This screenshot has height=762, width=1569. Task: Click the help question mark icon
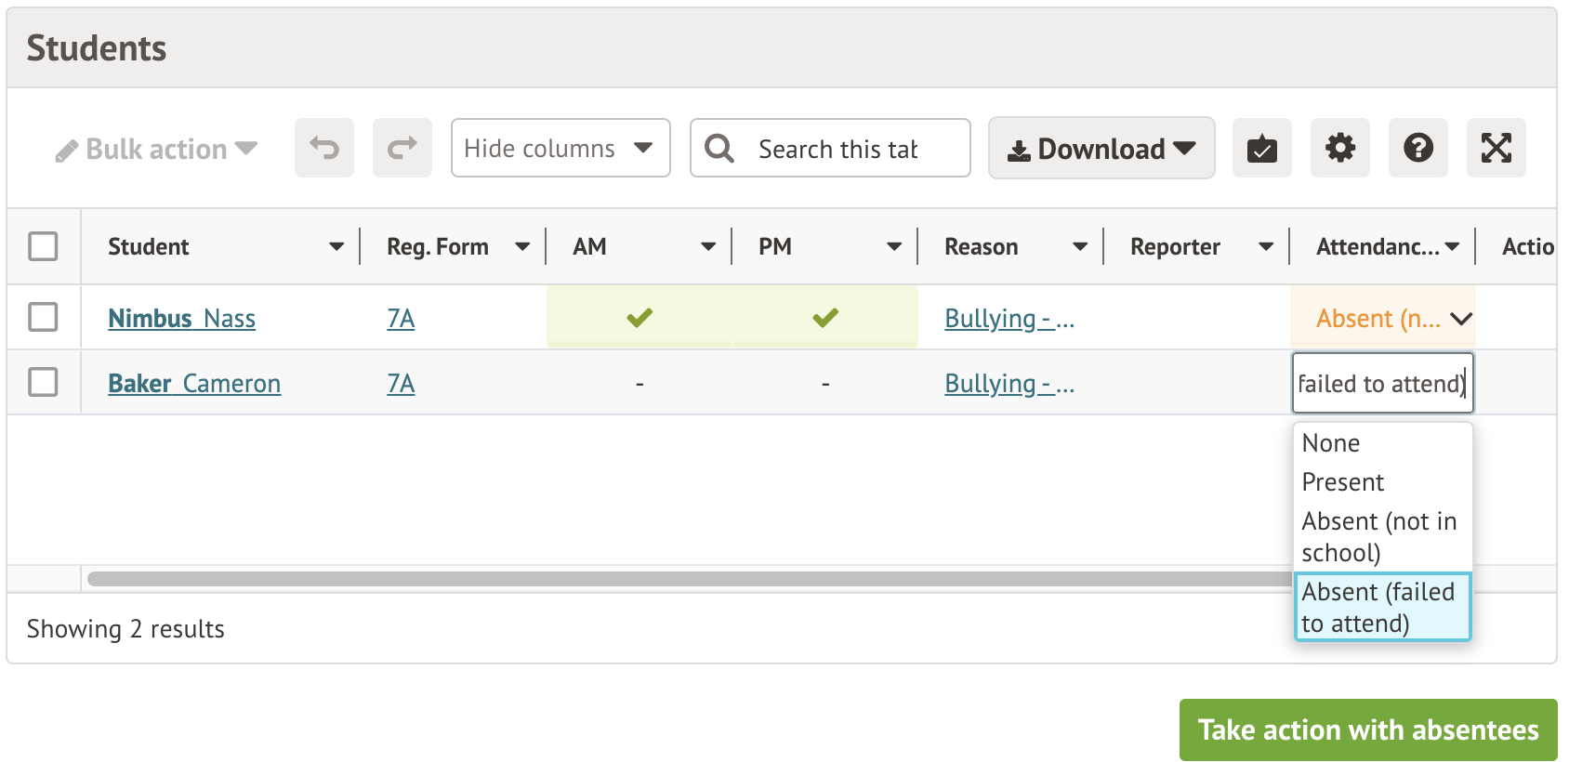[x=1417, y=148]
